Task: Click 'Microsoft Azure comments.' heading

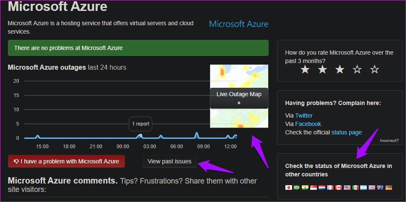Action: 63,181
